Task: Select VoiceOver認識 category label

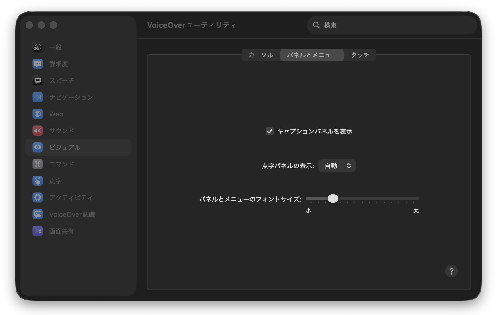Action: [72, 214]
